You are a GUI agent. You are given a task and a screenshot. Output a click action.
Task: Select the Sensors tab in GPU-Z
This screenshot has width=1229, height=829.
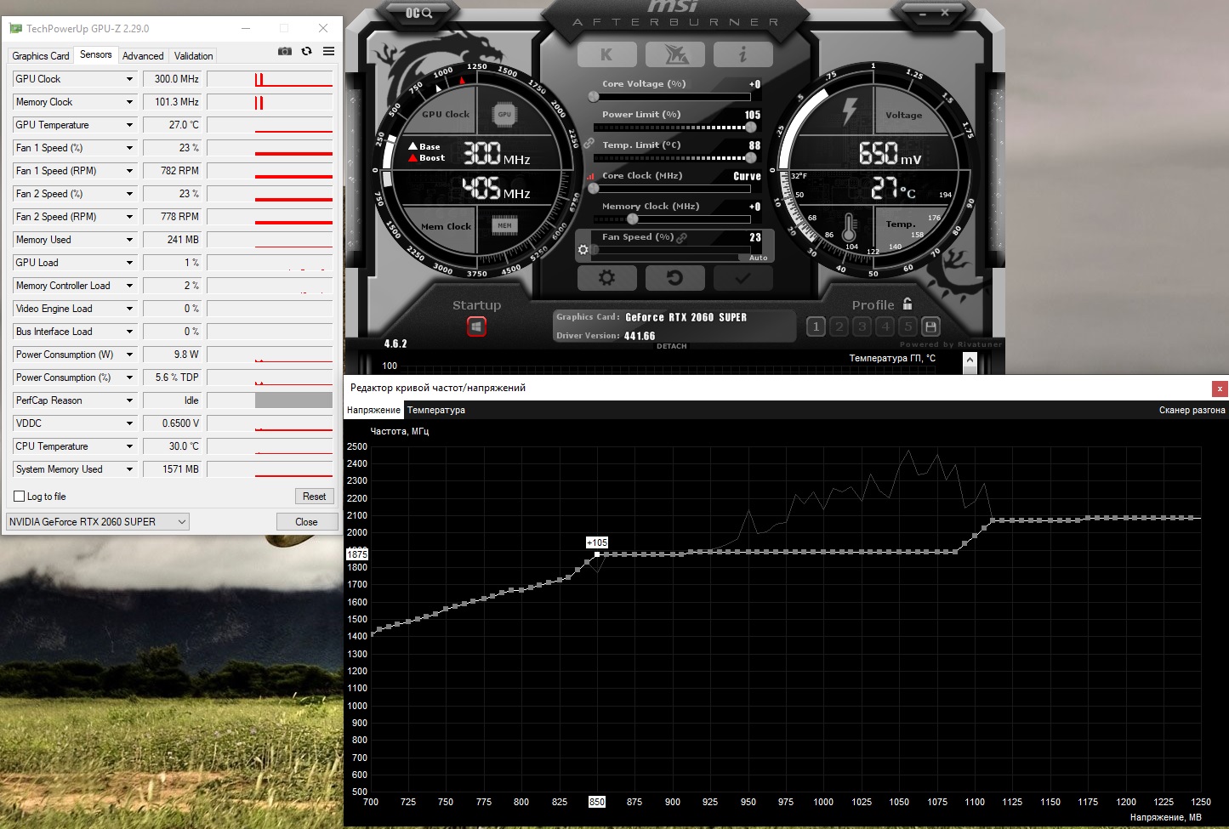(x=96, y=54)
